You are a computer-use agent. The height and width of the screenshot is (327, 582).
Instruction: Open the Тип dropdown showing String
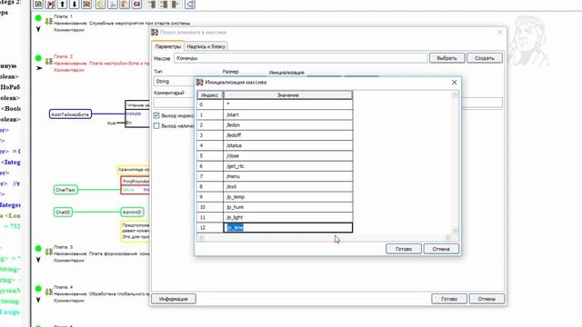tap(174, 81)
